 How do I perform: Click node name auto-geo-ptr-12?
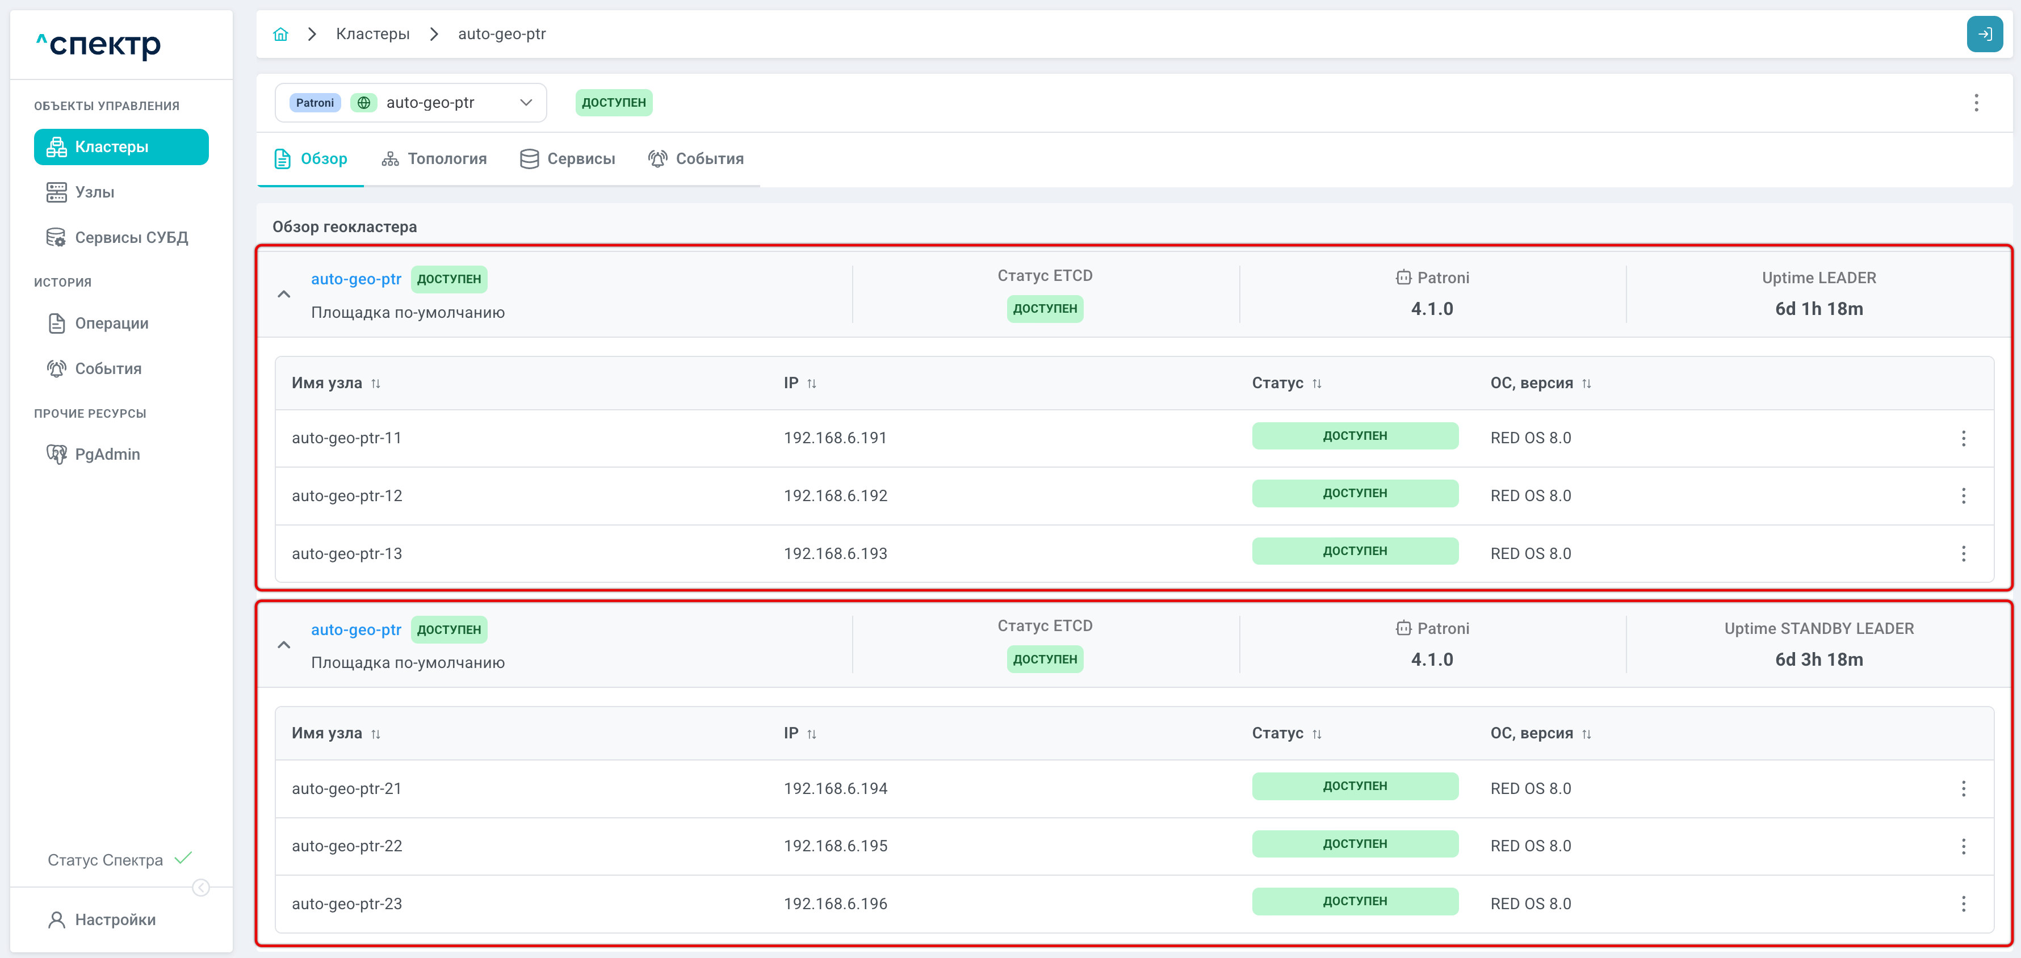point(347,496)
